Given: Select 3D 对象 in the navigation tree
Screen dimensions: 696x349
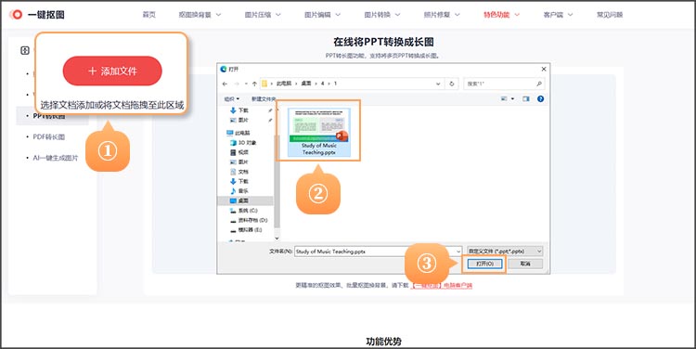Looking at the screenshot, I should pyautogui.click(x=243, y=143).
